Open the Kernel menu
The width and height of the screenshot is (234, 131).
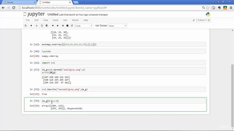pos(75,20)
